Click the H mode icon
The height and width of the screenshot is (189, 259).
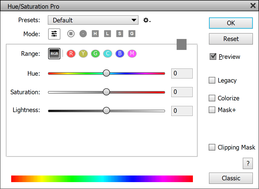tap(95, 34)
